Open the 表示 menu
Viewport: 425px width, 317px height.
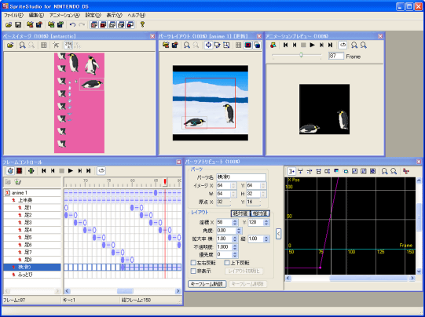(115, 15)
